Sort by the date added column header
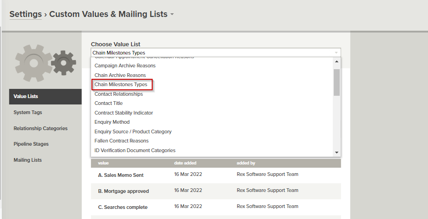 [184, 163]
